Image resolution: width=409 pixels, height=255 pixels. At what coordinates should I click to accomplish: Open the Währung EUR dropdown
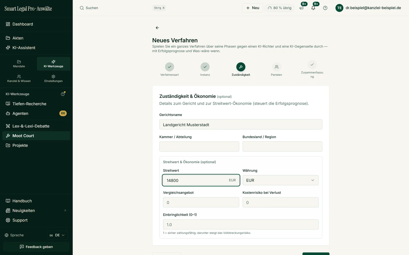tap(280, 180)
